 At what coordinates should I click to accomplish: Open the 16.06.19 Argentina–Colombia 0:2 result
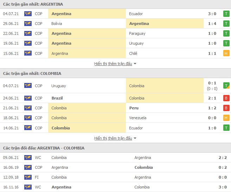pos(223,167)
